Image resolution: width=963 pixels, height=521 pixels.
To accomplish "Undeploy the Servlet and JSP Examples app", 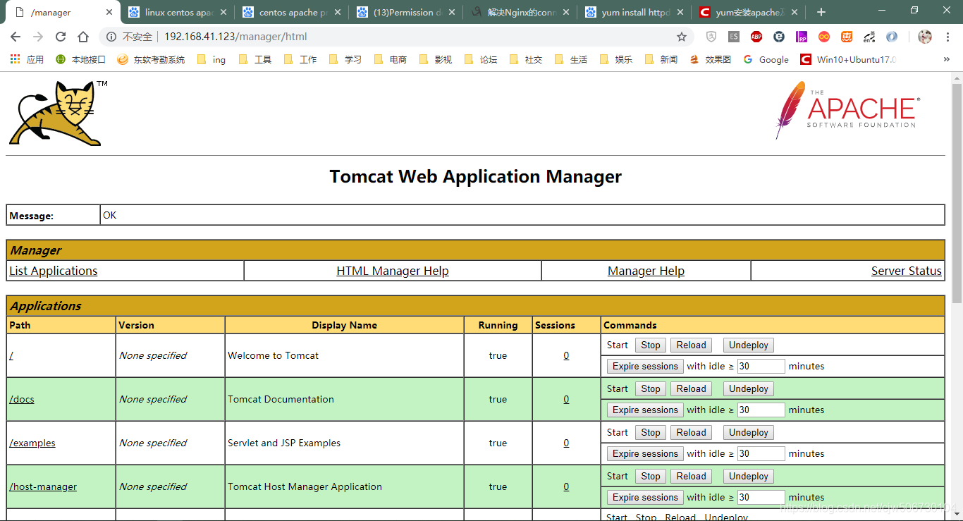I will pyautogui.click(x=749, y=432).
